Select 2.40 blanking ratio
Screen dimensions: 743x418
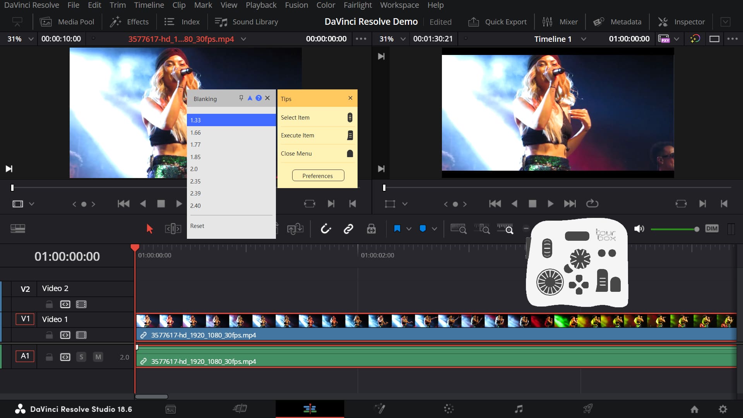click(231, 206)
